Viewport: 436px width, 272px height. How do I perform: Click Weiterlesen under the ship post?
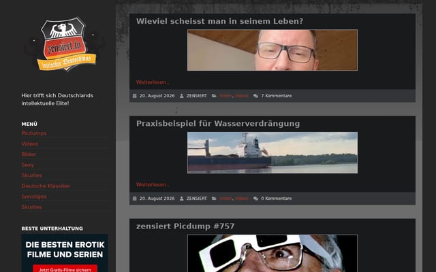[153, 184]
